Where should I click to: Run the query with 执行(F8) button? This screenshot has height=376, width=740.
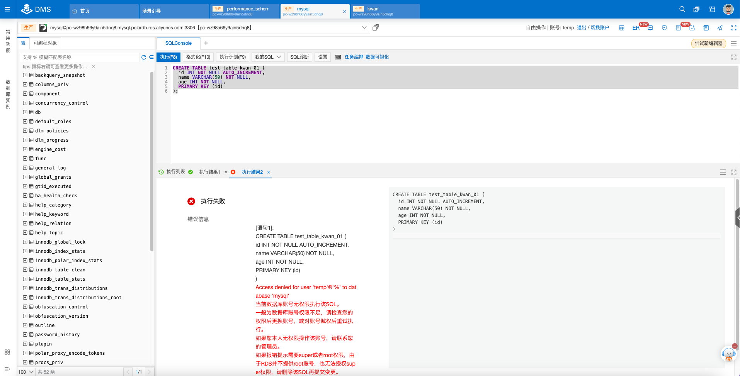168,57
